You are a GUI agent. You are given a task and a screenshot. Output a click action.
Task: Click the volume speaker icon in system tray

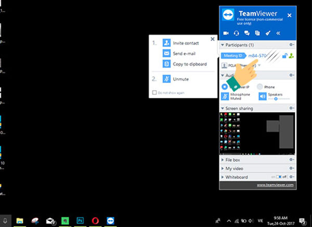pyautogui.click(x=251, y=221)
